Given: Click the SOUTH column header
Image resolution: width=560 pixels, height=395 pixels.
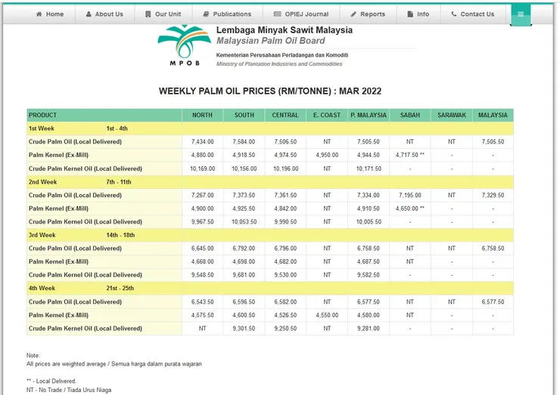Looking at the screenshot, I should [244, 115].
